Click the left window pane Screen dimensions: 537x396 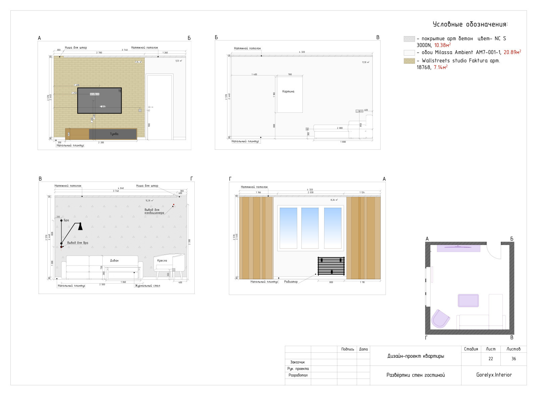(x=288, y=228)
